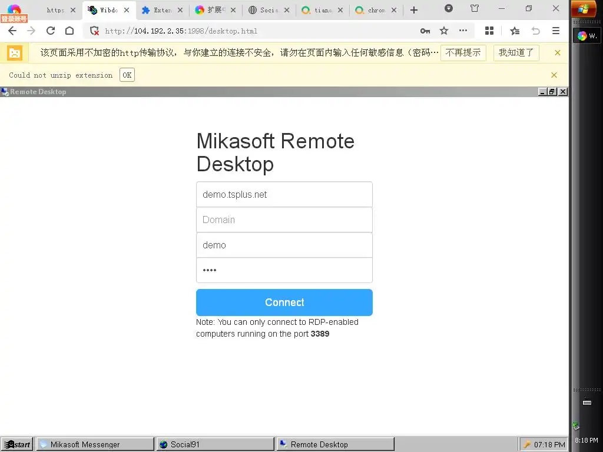Open the skin shirt icon in title bar
Screen dimensions: 603x452
point(475,8)
